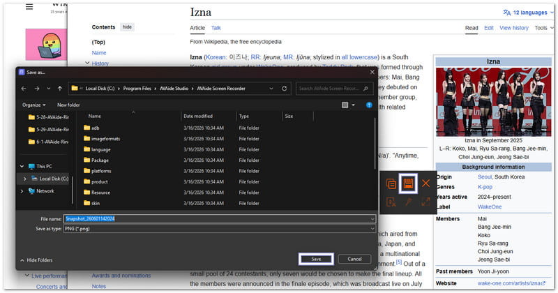Open the K-pop genre link
This screenshot has height=293, width=558.
tap(485, 187)
